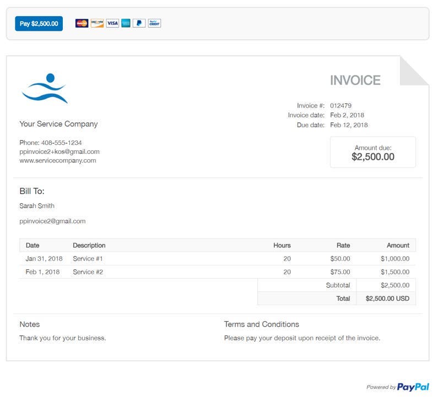Click the blue company logo

tap(45, 88)
